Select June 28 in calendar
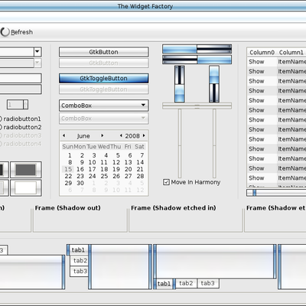The height and width of the screenshot is (306, 306). click(x=140, y=176)
